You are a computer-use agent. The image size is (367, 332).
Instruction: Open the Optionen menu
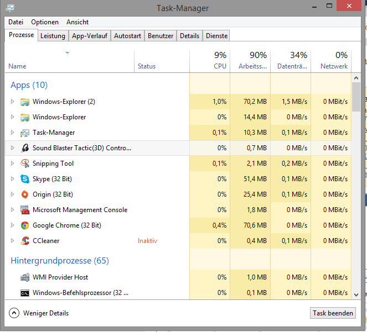[x=45, y=22]
